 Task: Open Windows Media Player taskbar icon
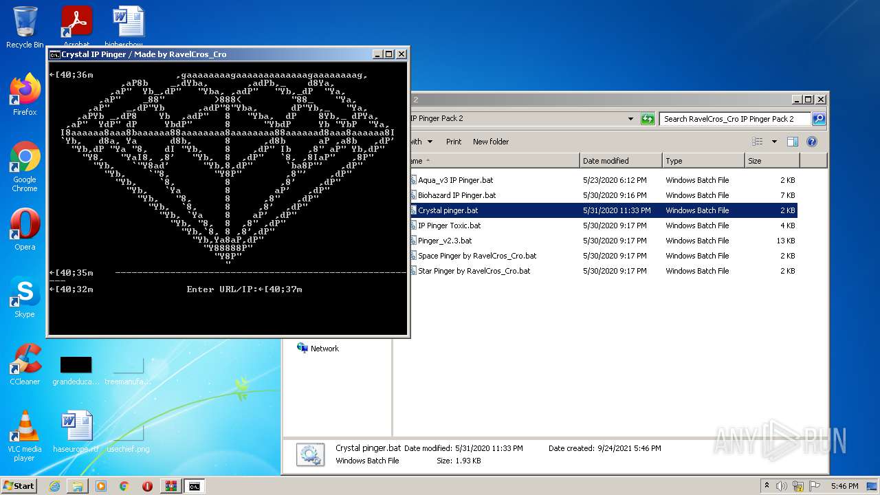(x=101, y=486)
